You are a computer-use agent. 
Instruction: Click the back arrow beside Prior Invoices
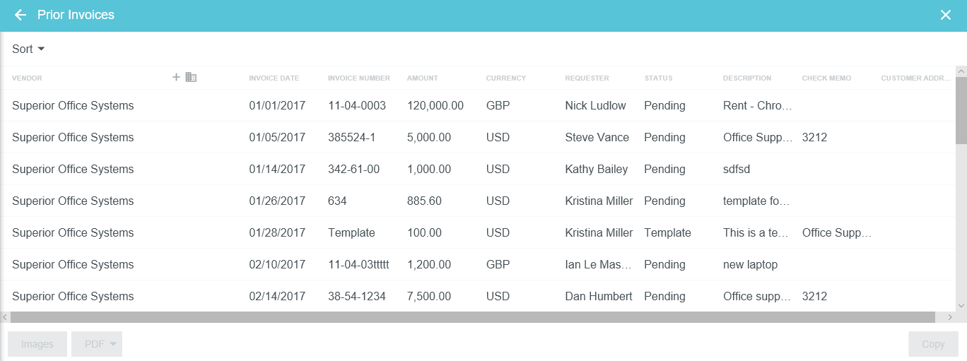[20, 15]
